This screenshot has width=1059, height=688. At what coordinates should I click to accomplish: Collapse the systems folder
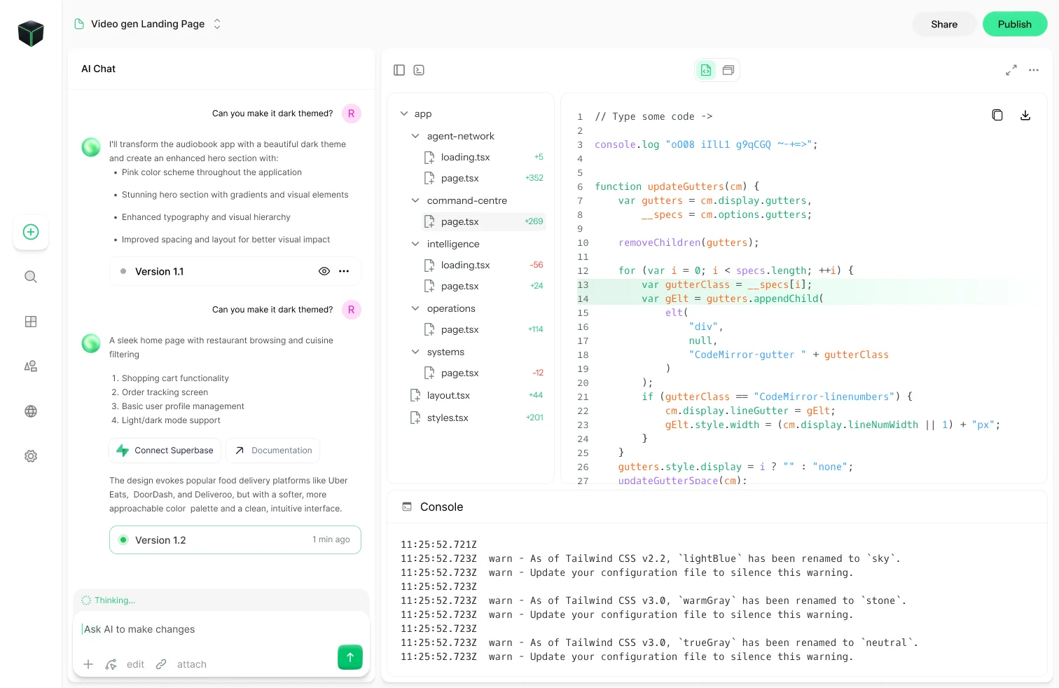coord(415,352)
